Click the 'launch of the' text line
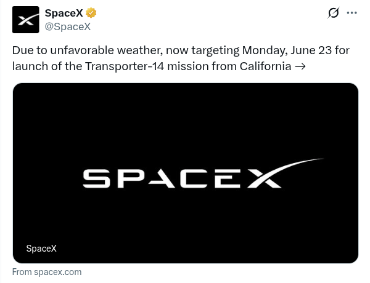 tap(47, 66)
